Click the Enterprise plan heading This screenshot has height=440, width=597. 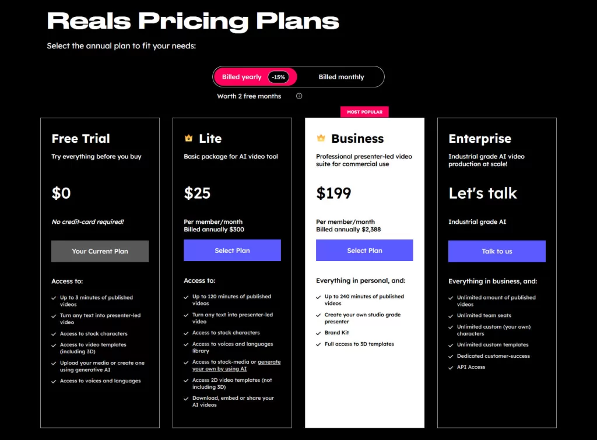(x=480, y=139)
